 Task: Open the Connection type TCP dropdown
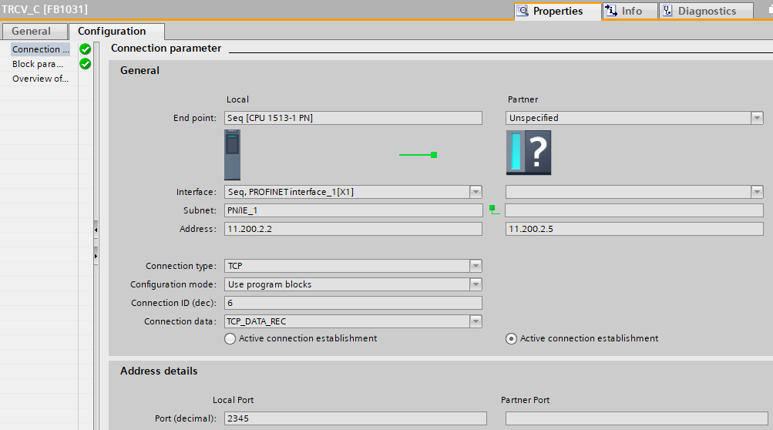[x=476, y=266]
